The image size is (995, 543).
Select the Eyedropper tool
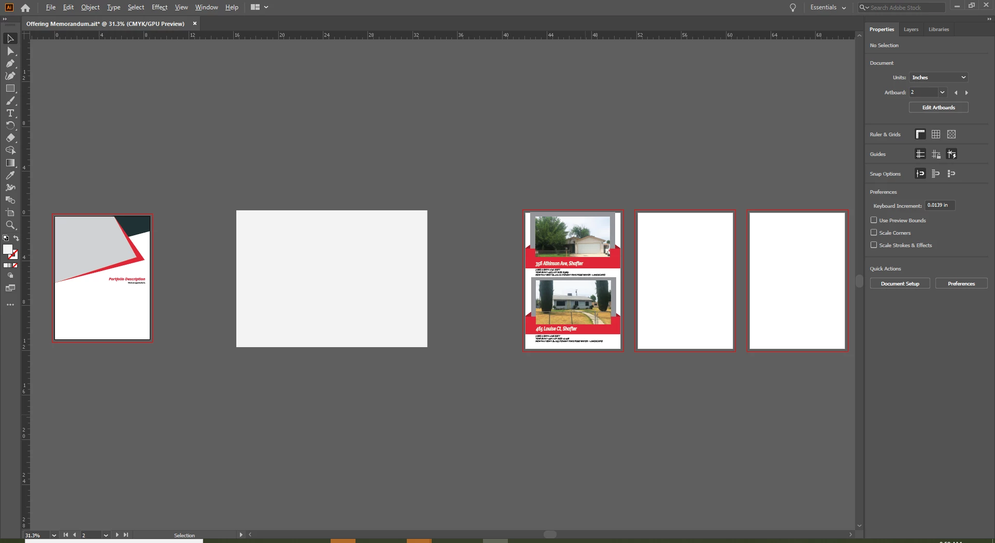point(10,176)
